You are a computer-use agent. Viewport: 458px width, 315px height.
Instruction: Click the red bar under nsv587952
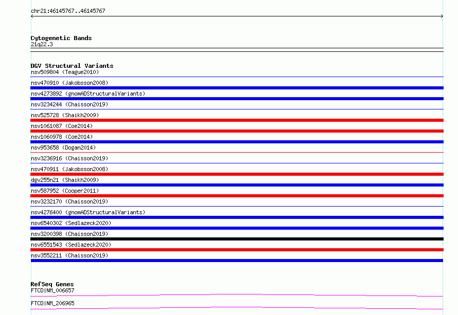click(x=237, y=196)
